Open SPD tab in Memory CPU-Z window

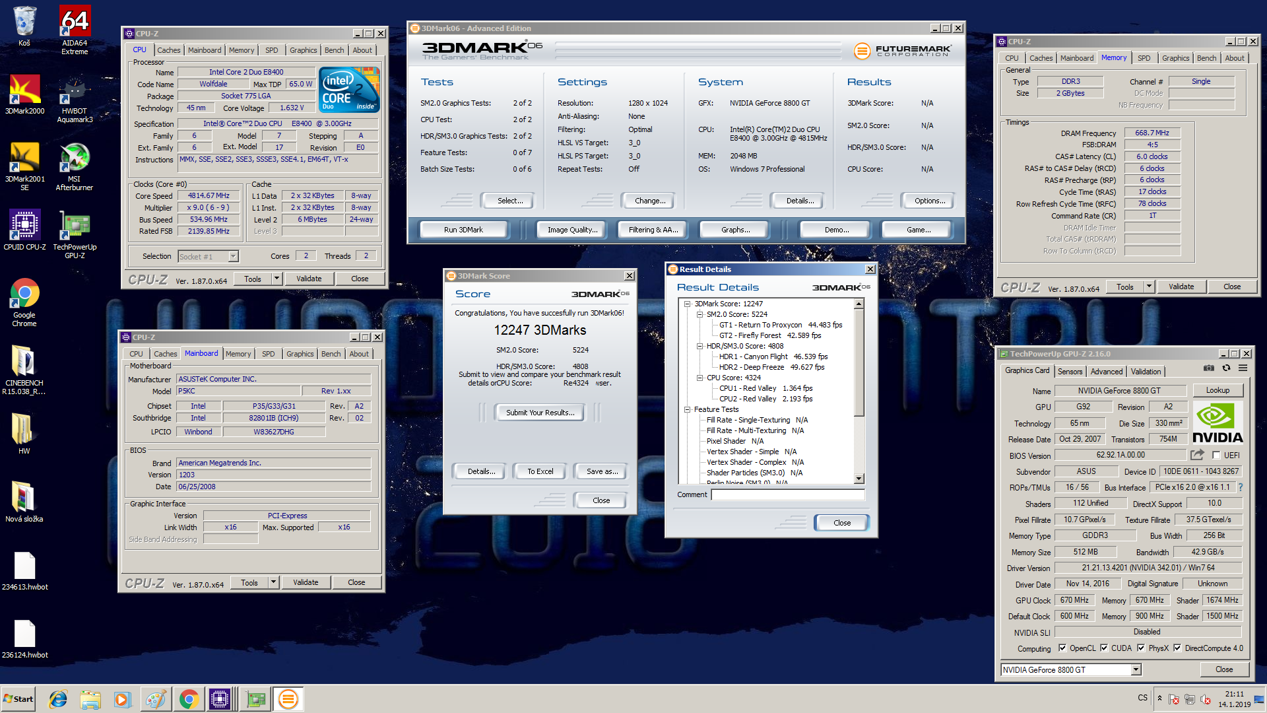(x=1144, y=58)
